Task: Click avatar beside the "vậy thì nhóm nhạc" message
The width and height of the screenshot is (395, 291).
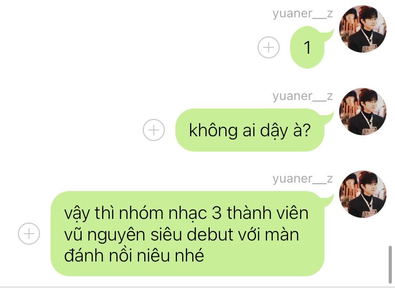Action: [x=363, y=194]
